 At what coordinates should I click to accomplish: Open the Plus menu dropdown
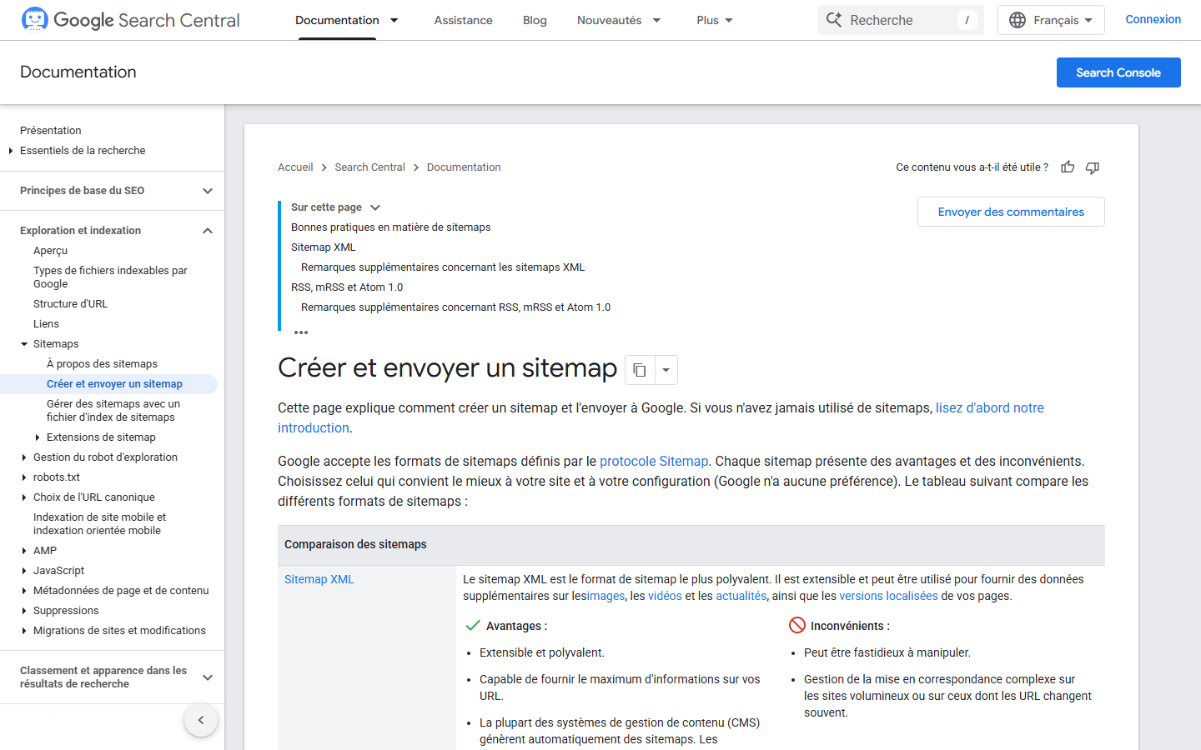click(715, 20)
